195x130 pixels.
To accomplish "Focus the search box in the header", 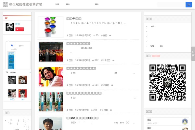I will pyautogui.click(x=171, y=5).
